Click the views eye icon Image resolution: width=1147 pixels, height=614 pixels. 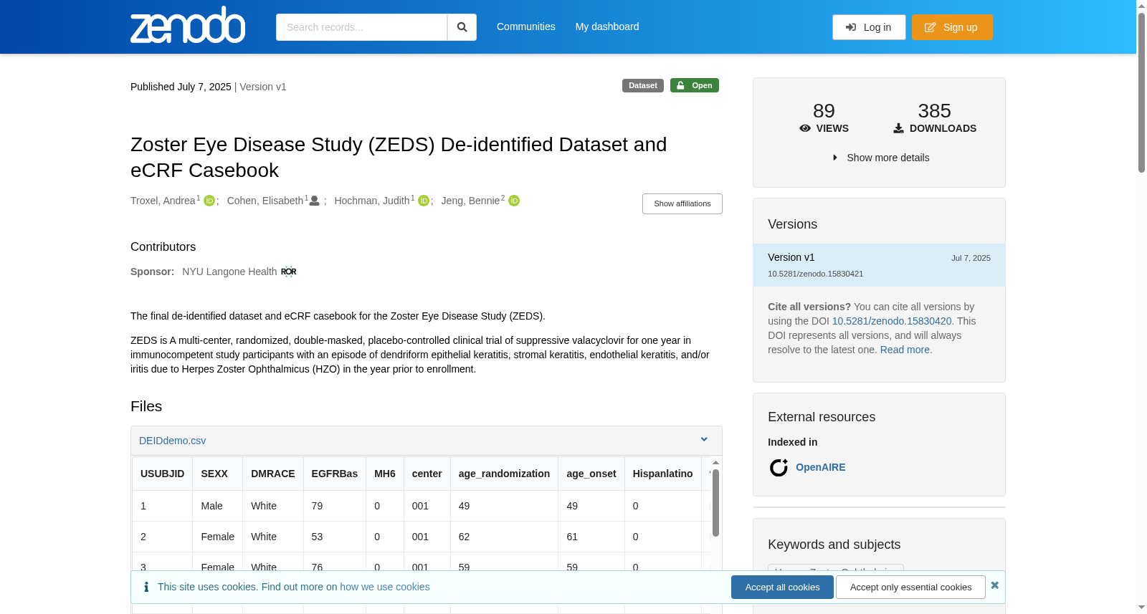(805, 128)
